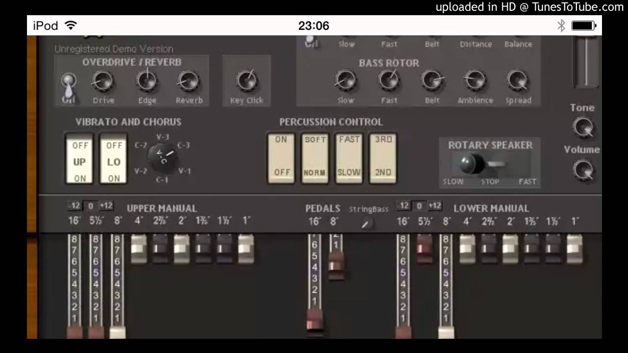Turn the Overdrive Drive knob
Image resolution: width=628 pixels, height=353 pixels.
(x=103, y=82)
